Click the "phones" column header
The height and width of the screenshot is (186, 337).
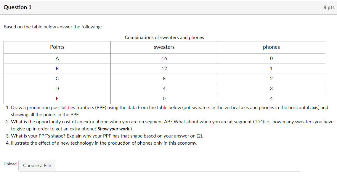(271, 47)
